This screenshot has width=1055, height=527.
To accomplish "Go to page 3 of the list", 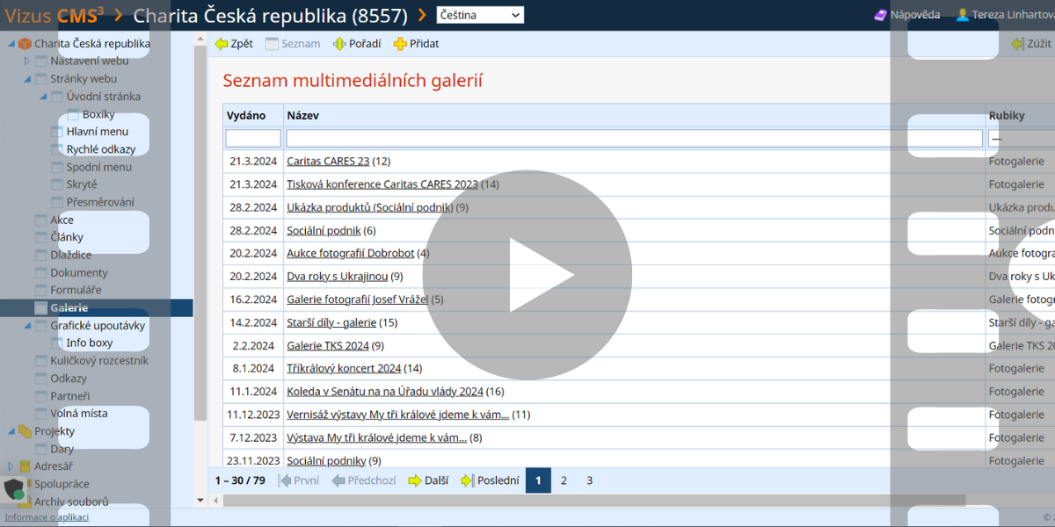I will [589, 480].
